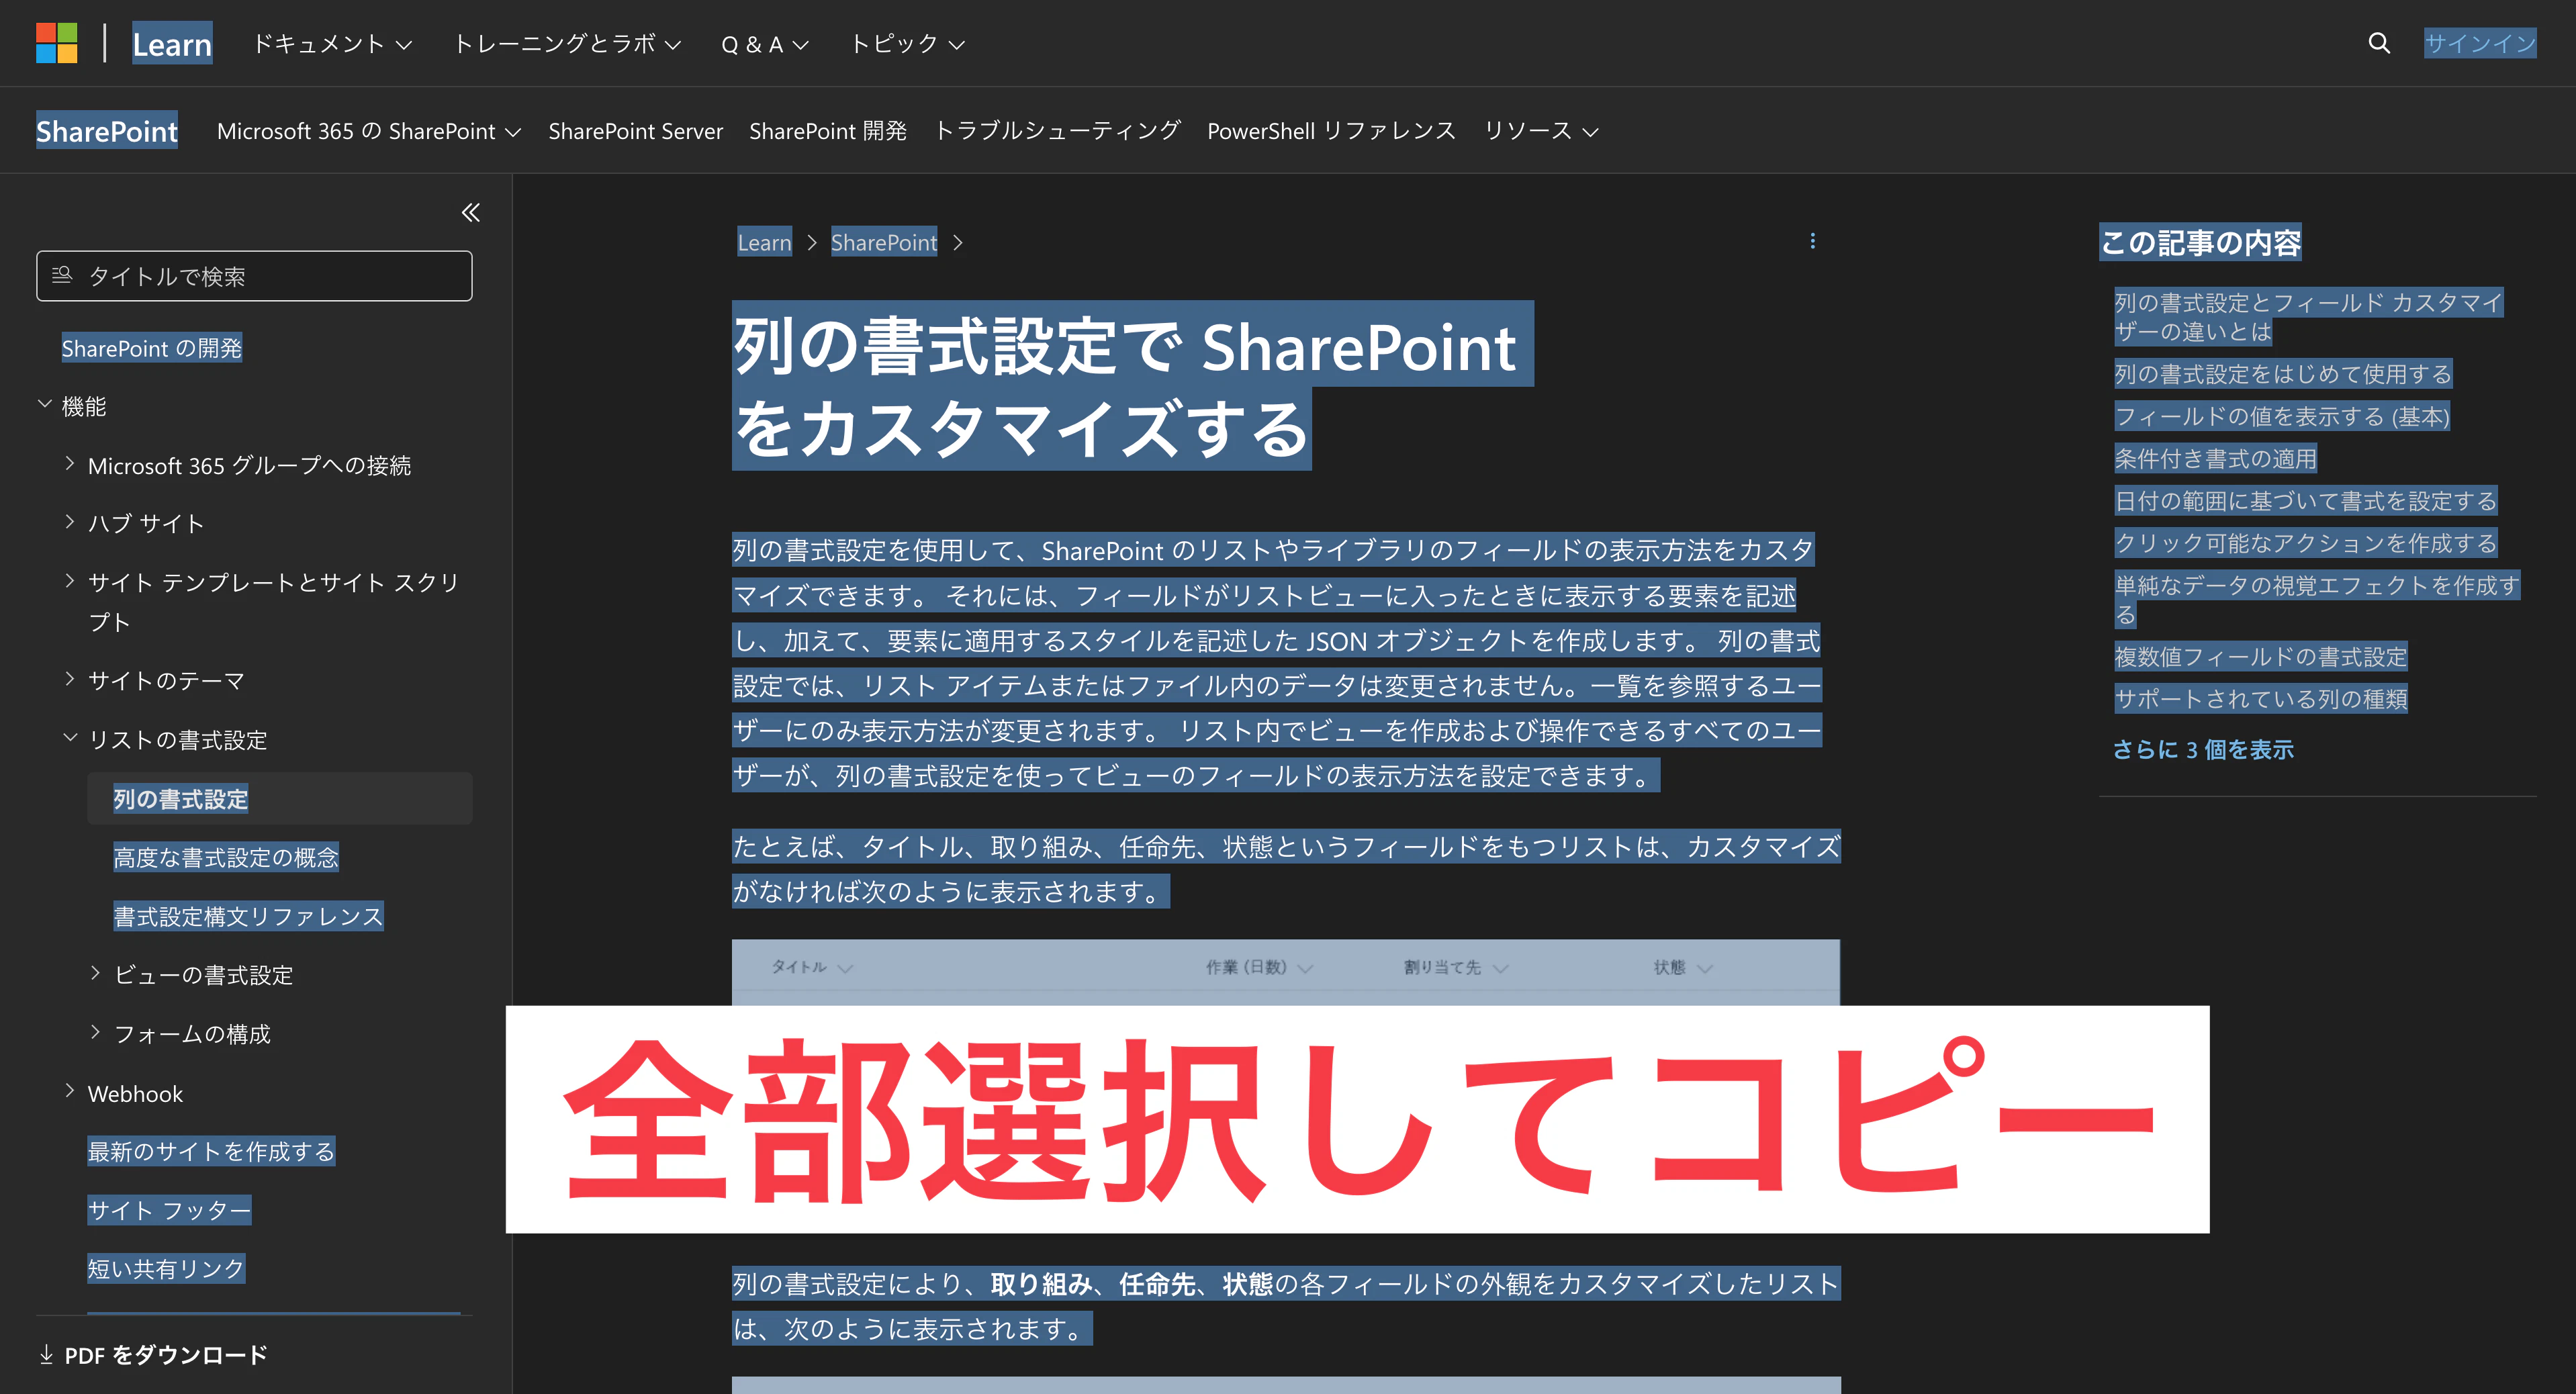Image resolution: width=2576 pixels, height=1394 pixels.
Task: Open the article more-actions dots menu
Action: coord(1812,241)
